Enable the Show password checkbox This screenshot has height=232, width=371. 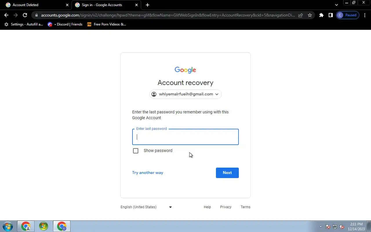point(136,151)
